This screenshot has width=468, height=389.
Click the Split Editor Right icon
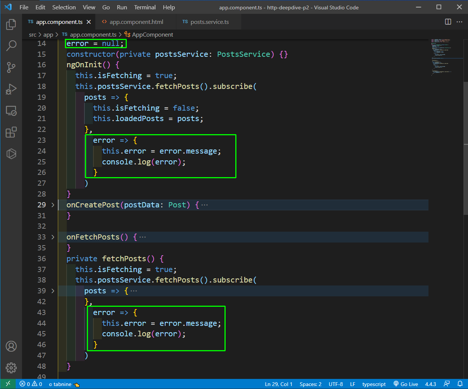coord(448,22)
